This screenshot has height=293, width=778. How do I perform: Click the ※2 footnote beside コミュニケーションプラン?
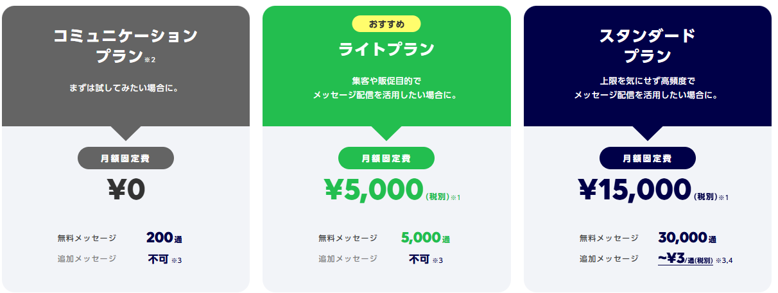(x=150, y=60)
